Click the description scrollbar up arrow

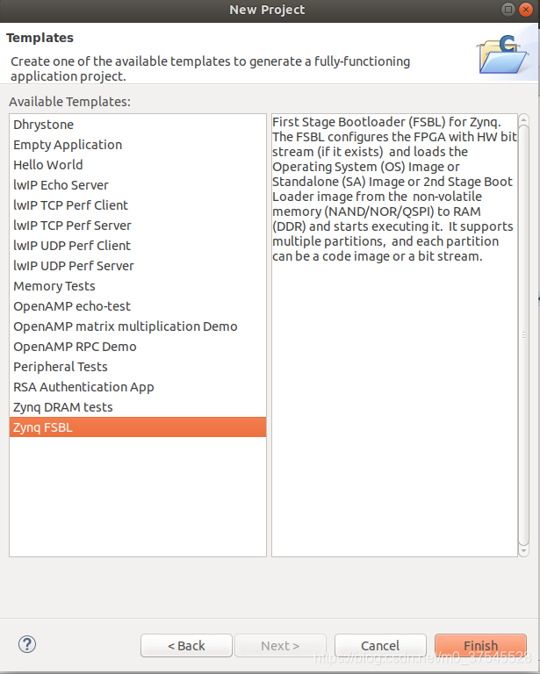click(x=523, y=119)
